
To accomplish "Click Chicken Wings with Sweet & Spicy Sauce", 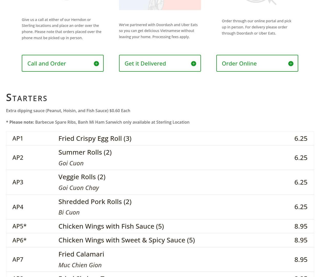I will 126,240.
